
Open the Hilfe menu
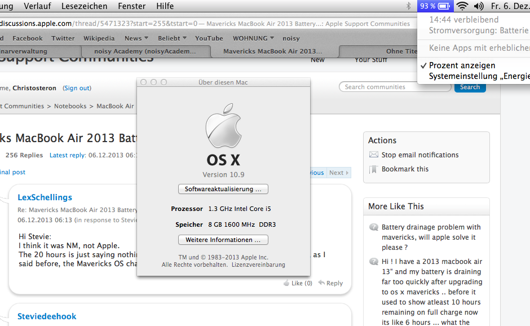(x=165, y=6)
